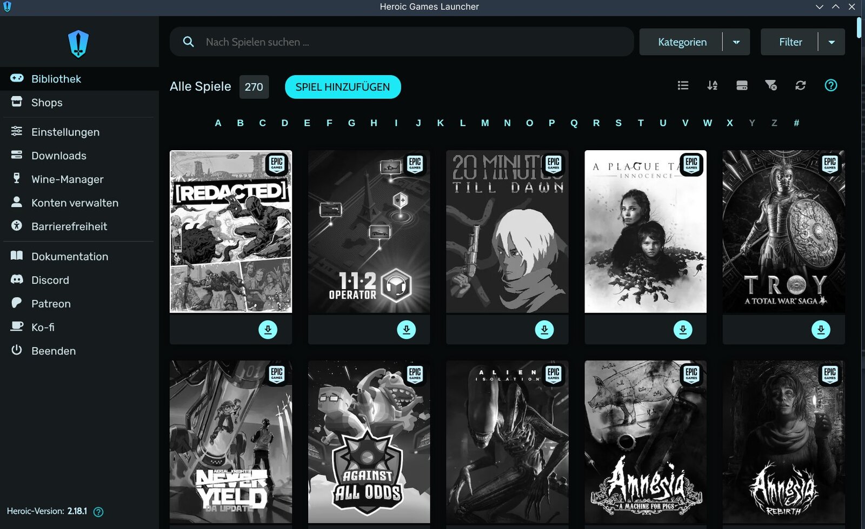Download the [REDACTED] game
This screenshot has height=529, width=865.
[x=268, y=330]
